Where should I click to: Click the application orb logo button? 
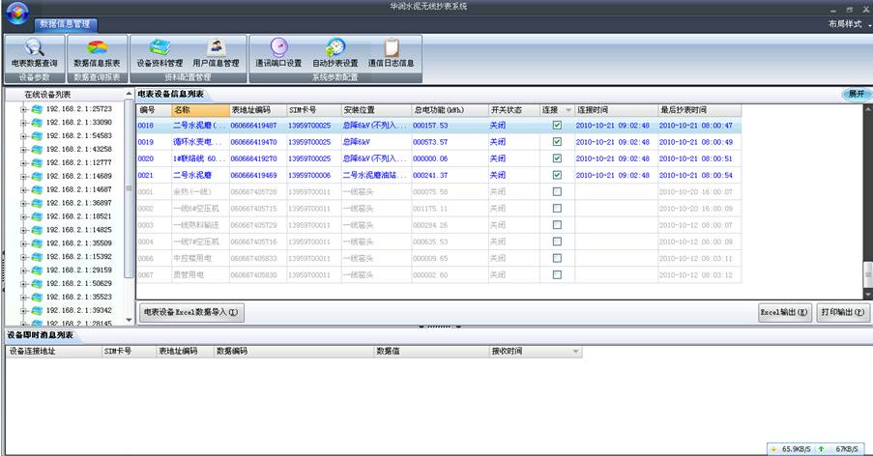tap(16, 12)
